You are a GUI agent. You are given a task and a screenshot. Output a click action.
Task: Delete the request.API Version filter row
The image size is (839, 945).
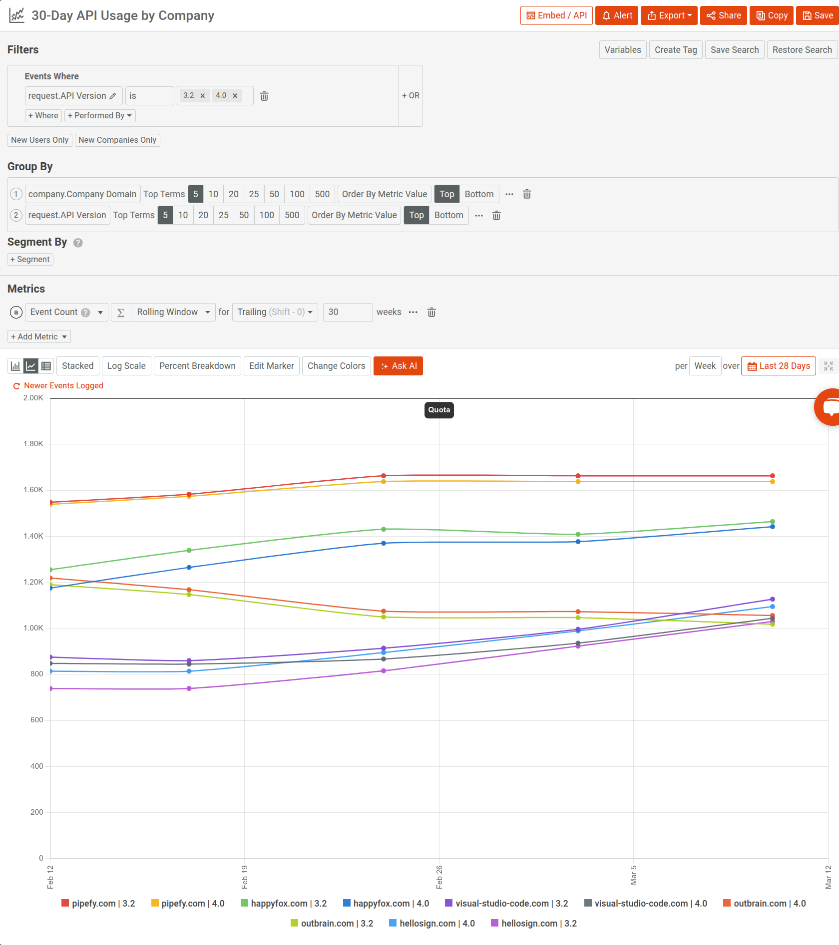click(x=264, y=96)
